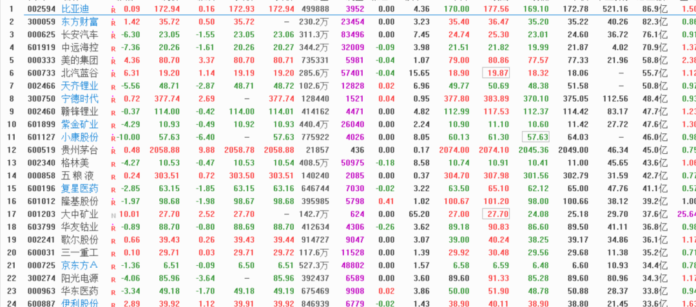696x307 pixels.
Task: Click the 京东方A stock name
Action: (x=80, y=266)
